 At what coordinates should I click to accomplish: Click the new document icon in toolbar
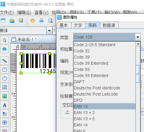pos(3,21)
